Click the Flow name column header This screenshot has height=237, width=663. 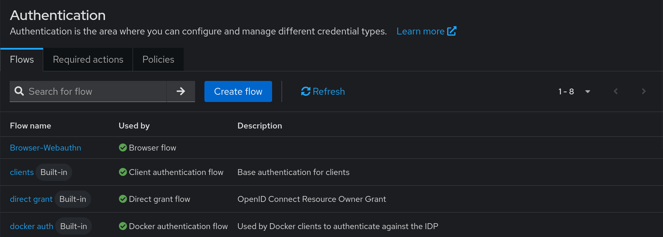coord(30,126)
